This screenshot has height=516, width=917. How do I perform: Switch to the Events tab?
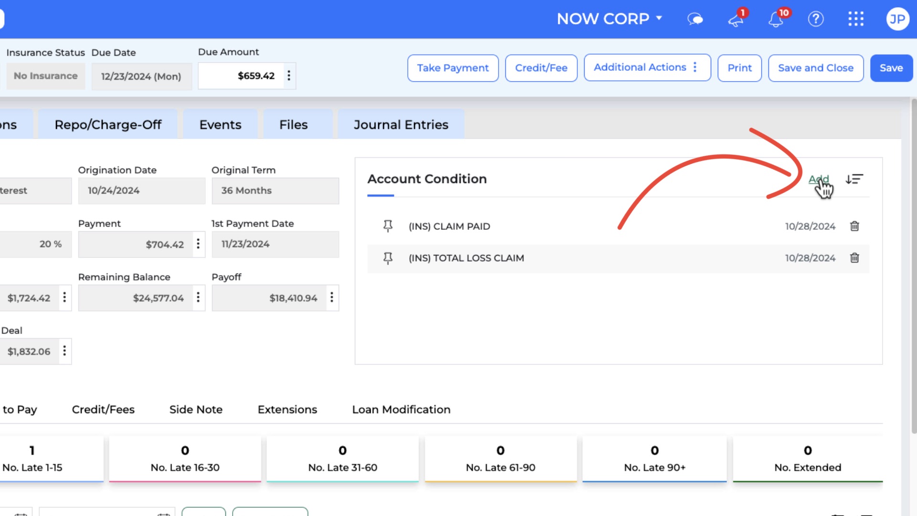(x=220, y=124)
